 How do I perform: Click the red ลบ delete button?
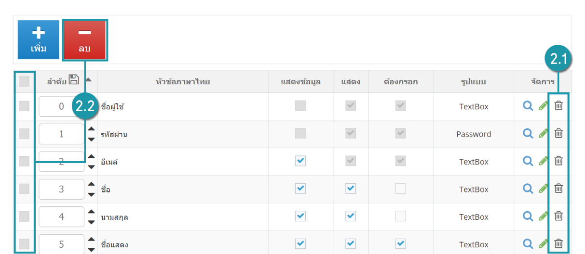pos(85,40)
